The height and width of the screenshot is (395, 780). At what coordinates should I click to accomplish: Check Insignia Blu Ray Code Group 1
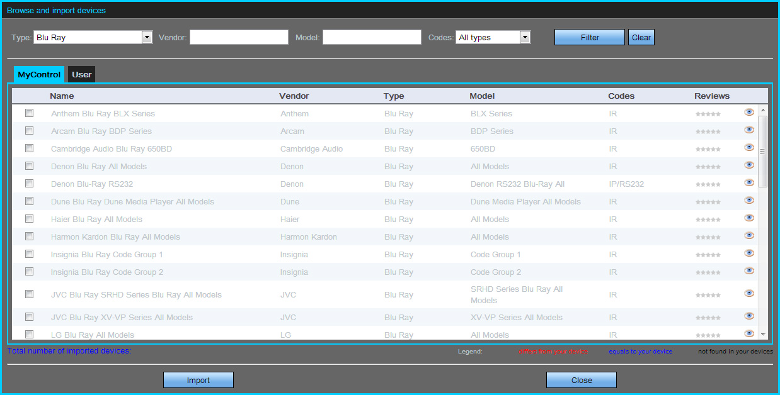click(29, 254)
